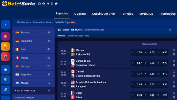Open the Facebook social icon
177x100 pixels.
(x=43, y=4)
